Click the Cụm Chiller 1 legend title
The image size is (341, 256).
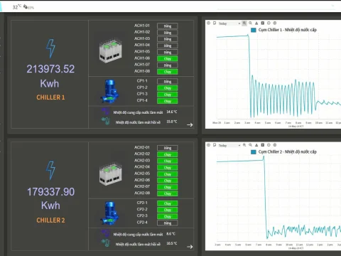click(288, 30)
